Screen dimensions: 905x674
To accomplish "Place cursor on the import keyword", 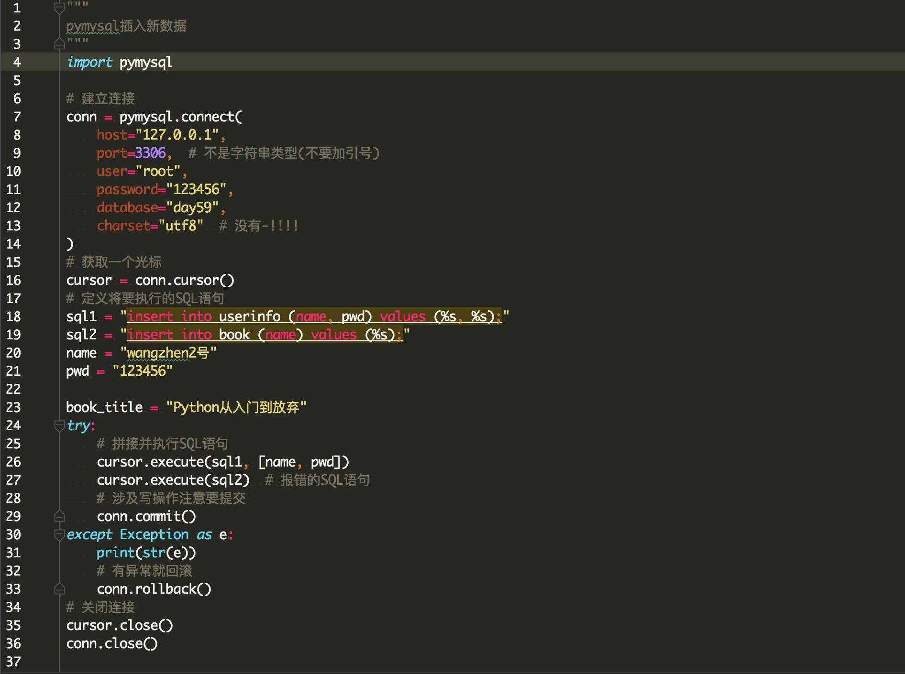I will click(89, 62).
